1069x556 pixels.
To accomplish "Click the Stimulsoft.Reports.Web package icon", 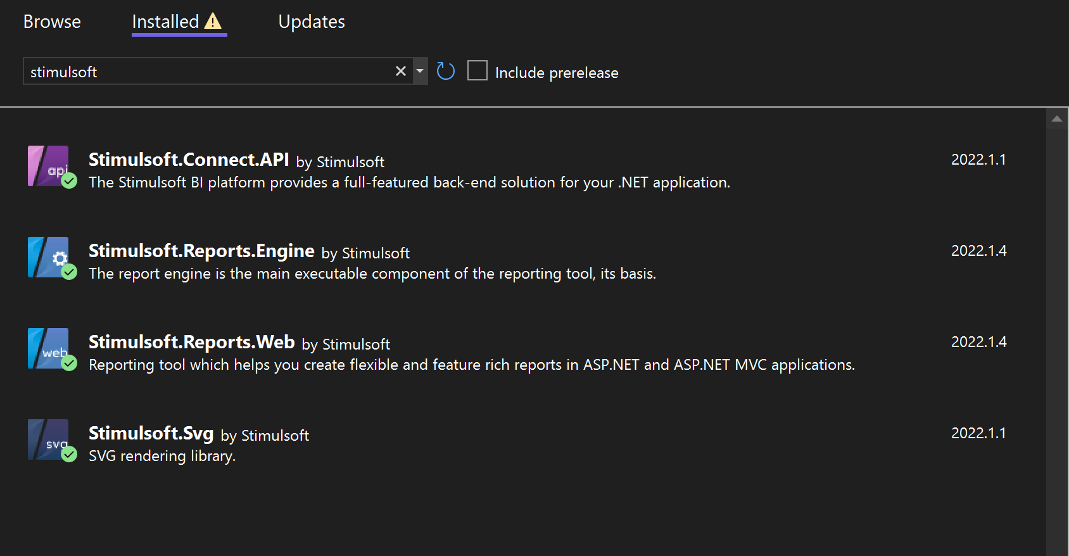I will tap(48, 348).
